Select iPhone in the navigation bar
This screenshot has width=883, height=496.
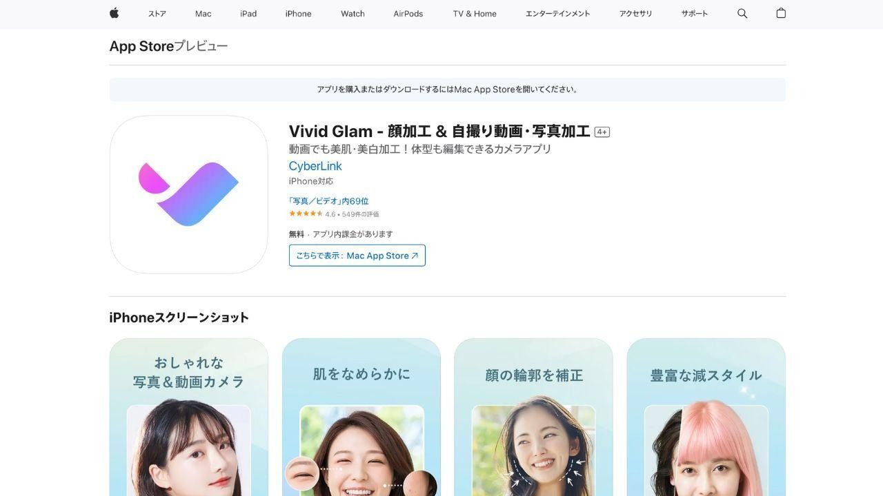[299, 14]
